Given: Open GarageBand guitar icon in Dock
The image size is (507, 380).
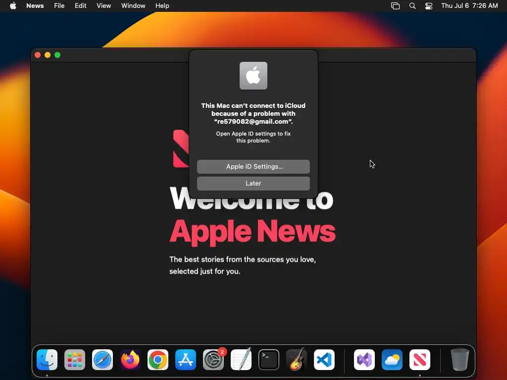Looking at the screenshot, I should 297,360.
